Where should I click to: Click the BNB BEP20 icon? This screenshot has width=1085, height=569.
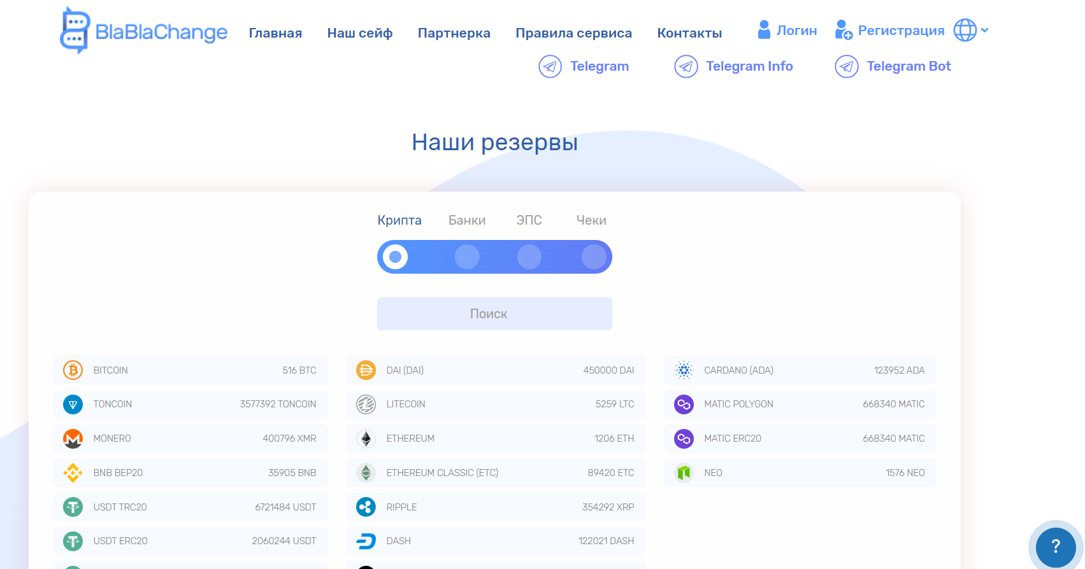73,473
